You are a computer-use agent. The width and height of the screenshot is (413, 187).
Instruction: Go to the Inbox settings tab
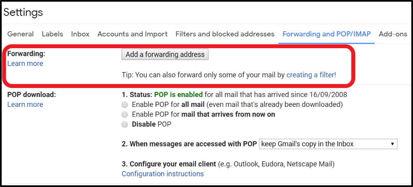pos(80,34)
